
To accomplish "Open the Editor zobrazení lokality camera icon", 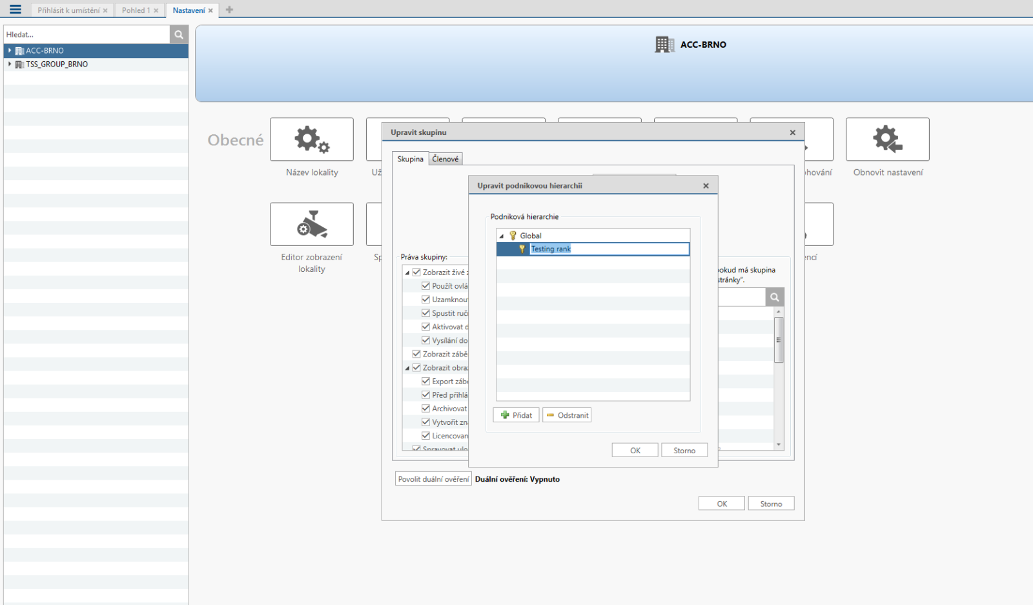I will point(312,224).
